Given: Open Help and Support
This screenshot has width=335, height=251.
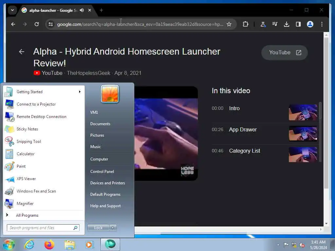Looking at the screenshot, I should click(109, 206).
